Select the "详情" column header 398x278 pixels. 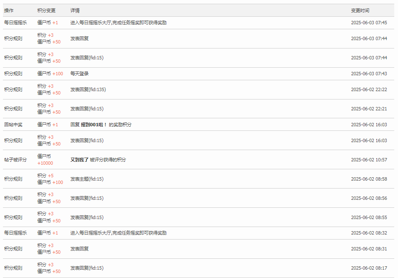click(x=75, y=10)
